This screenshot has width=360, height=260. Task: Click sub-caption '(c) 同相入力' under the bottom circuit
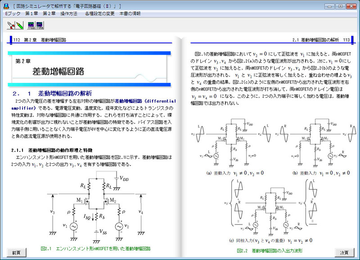(x=271, y=241)
